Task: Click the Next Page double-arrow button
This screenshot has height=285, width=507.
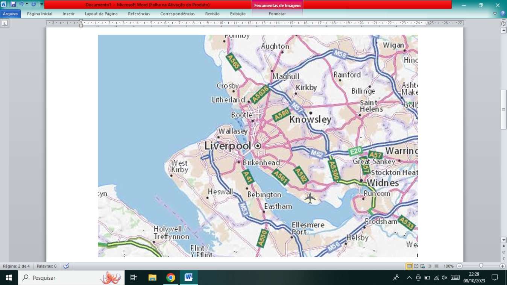Action: point(504,258)
